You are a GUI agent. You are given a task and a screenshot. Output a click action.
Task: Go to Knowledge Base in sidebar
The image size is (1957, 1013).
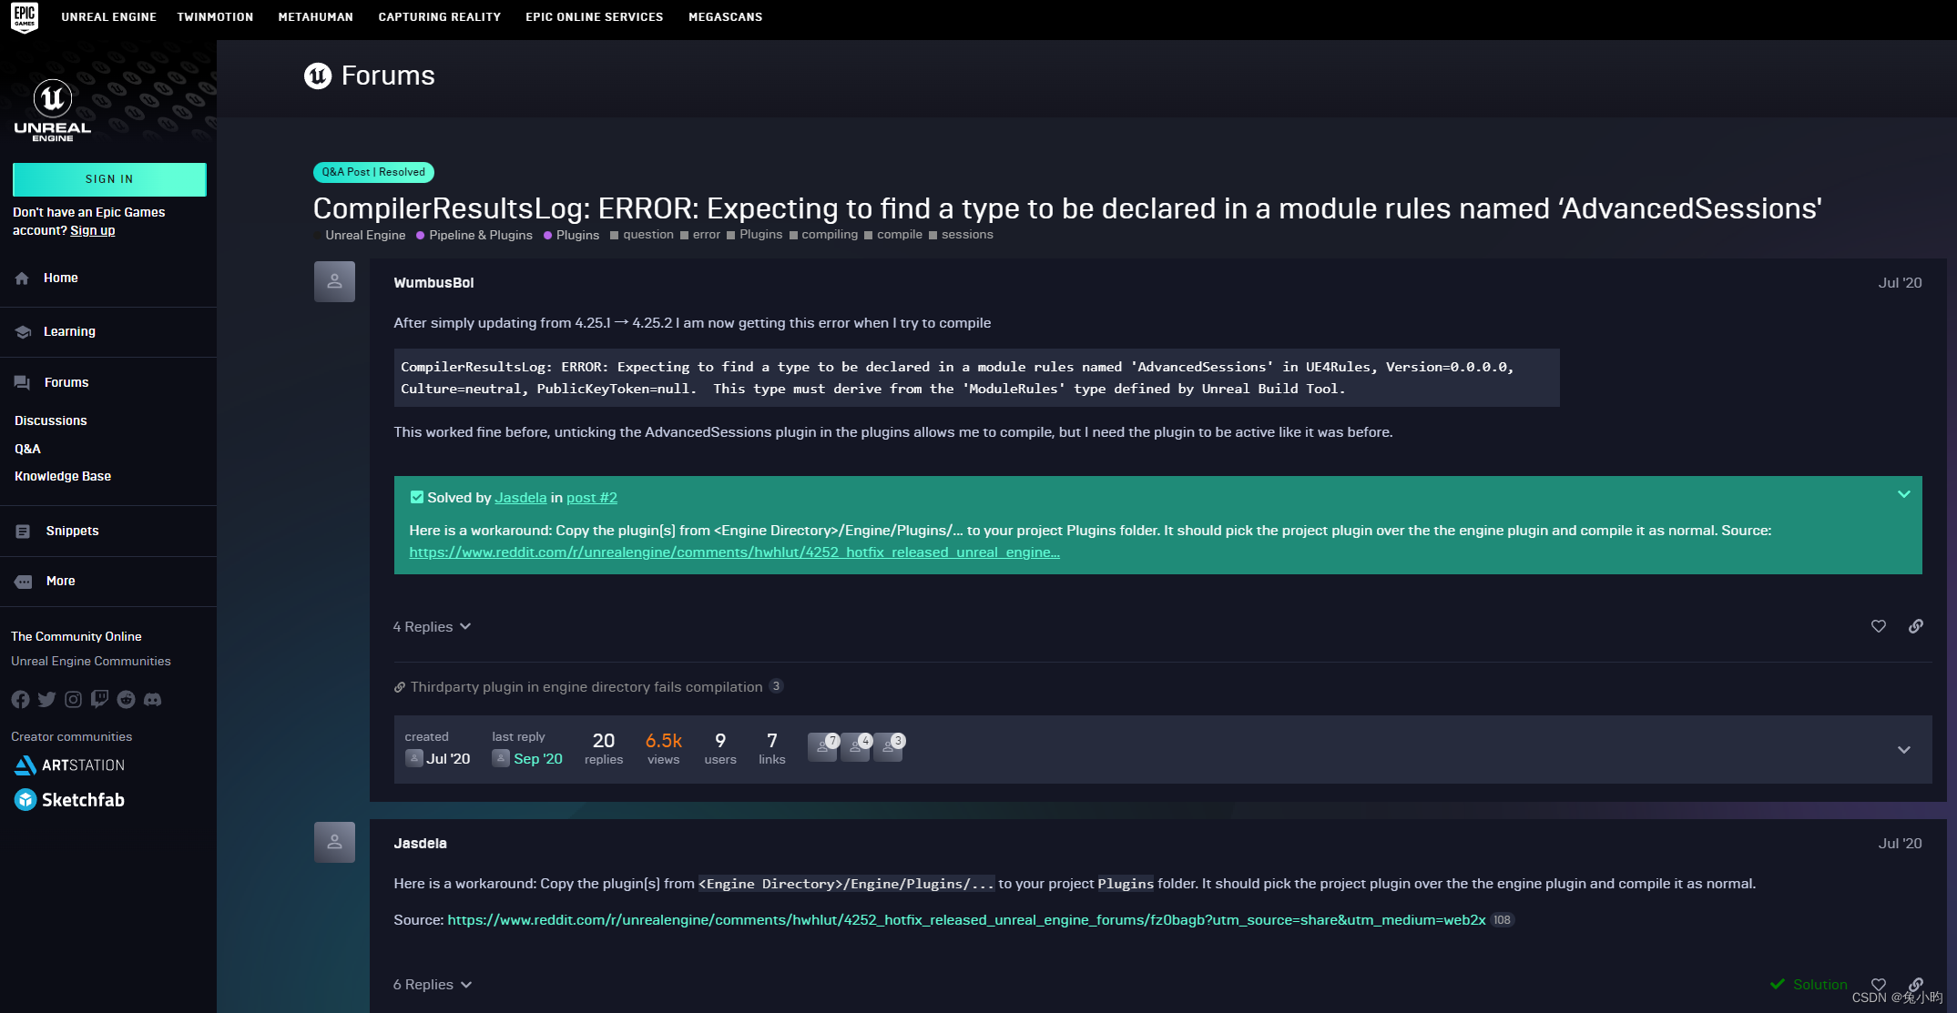point(63,476)
